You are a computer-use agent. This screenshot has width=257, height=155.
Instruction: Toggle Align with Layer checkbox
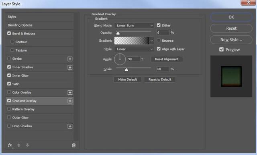159,49
